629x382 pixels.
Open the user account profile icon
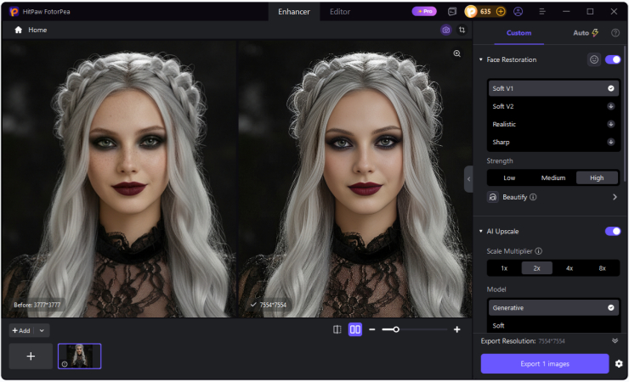[518, 12]
